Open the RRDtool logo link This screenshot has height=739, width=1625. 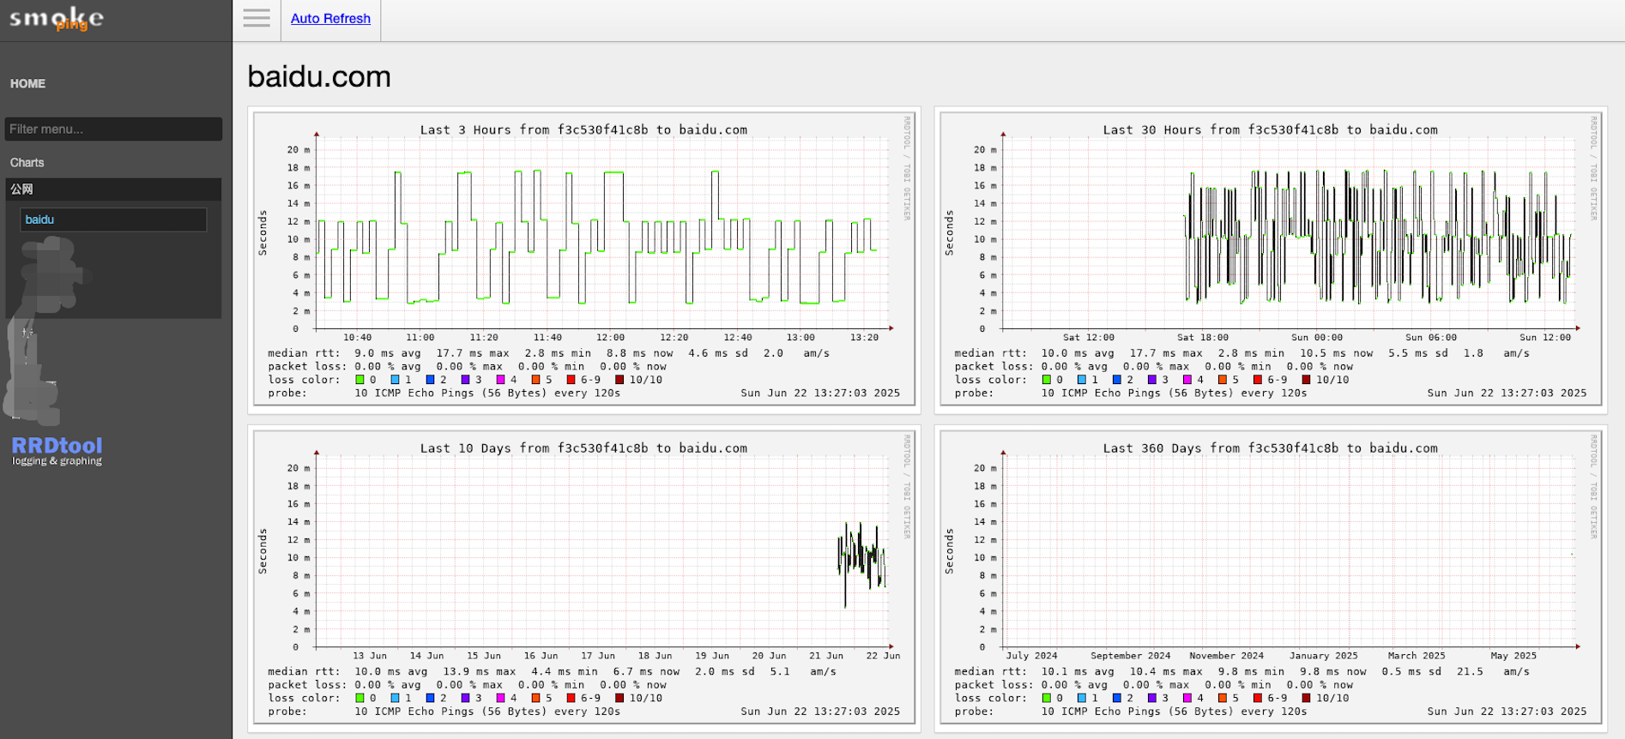(x=57, y=450)
